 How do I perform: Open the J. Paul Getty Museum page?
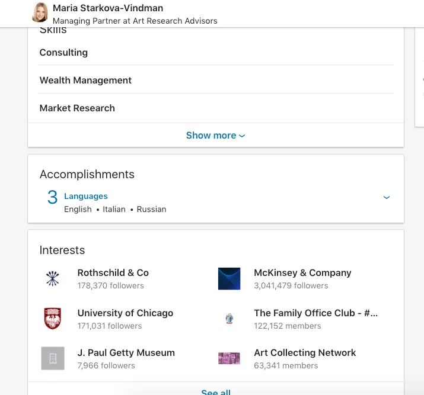pos(126,352)
